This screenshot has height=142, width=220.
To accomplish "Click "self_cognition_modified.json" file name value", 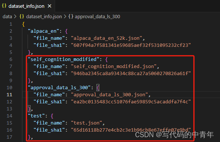I will tap(114, 66).
